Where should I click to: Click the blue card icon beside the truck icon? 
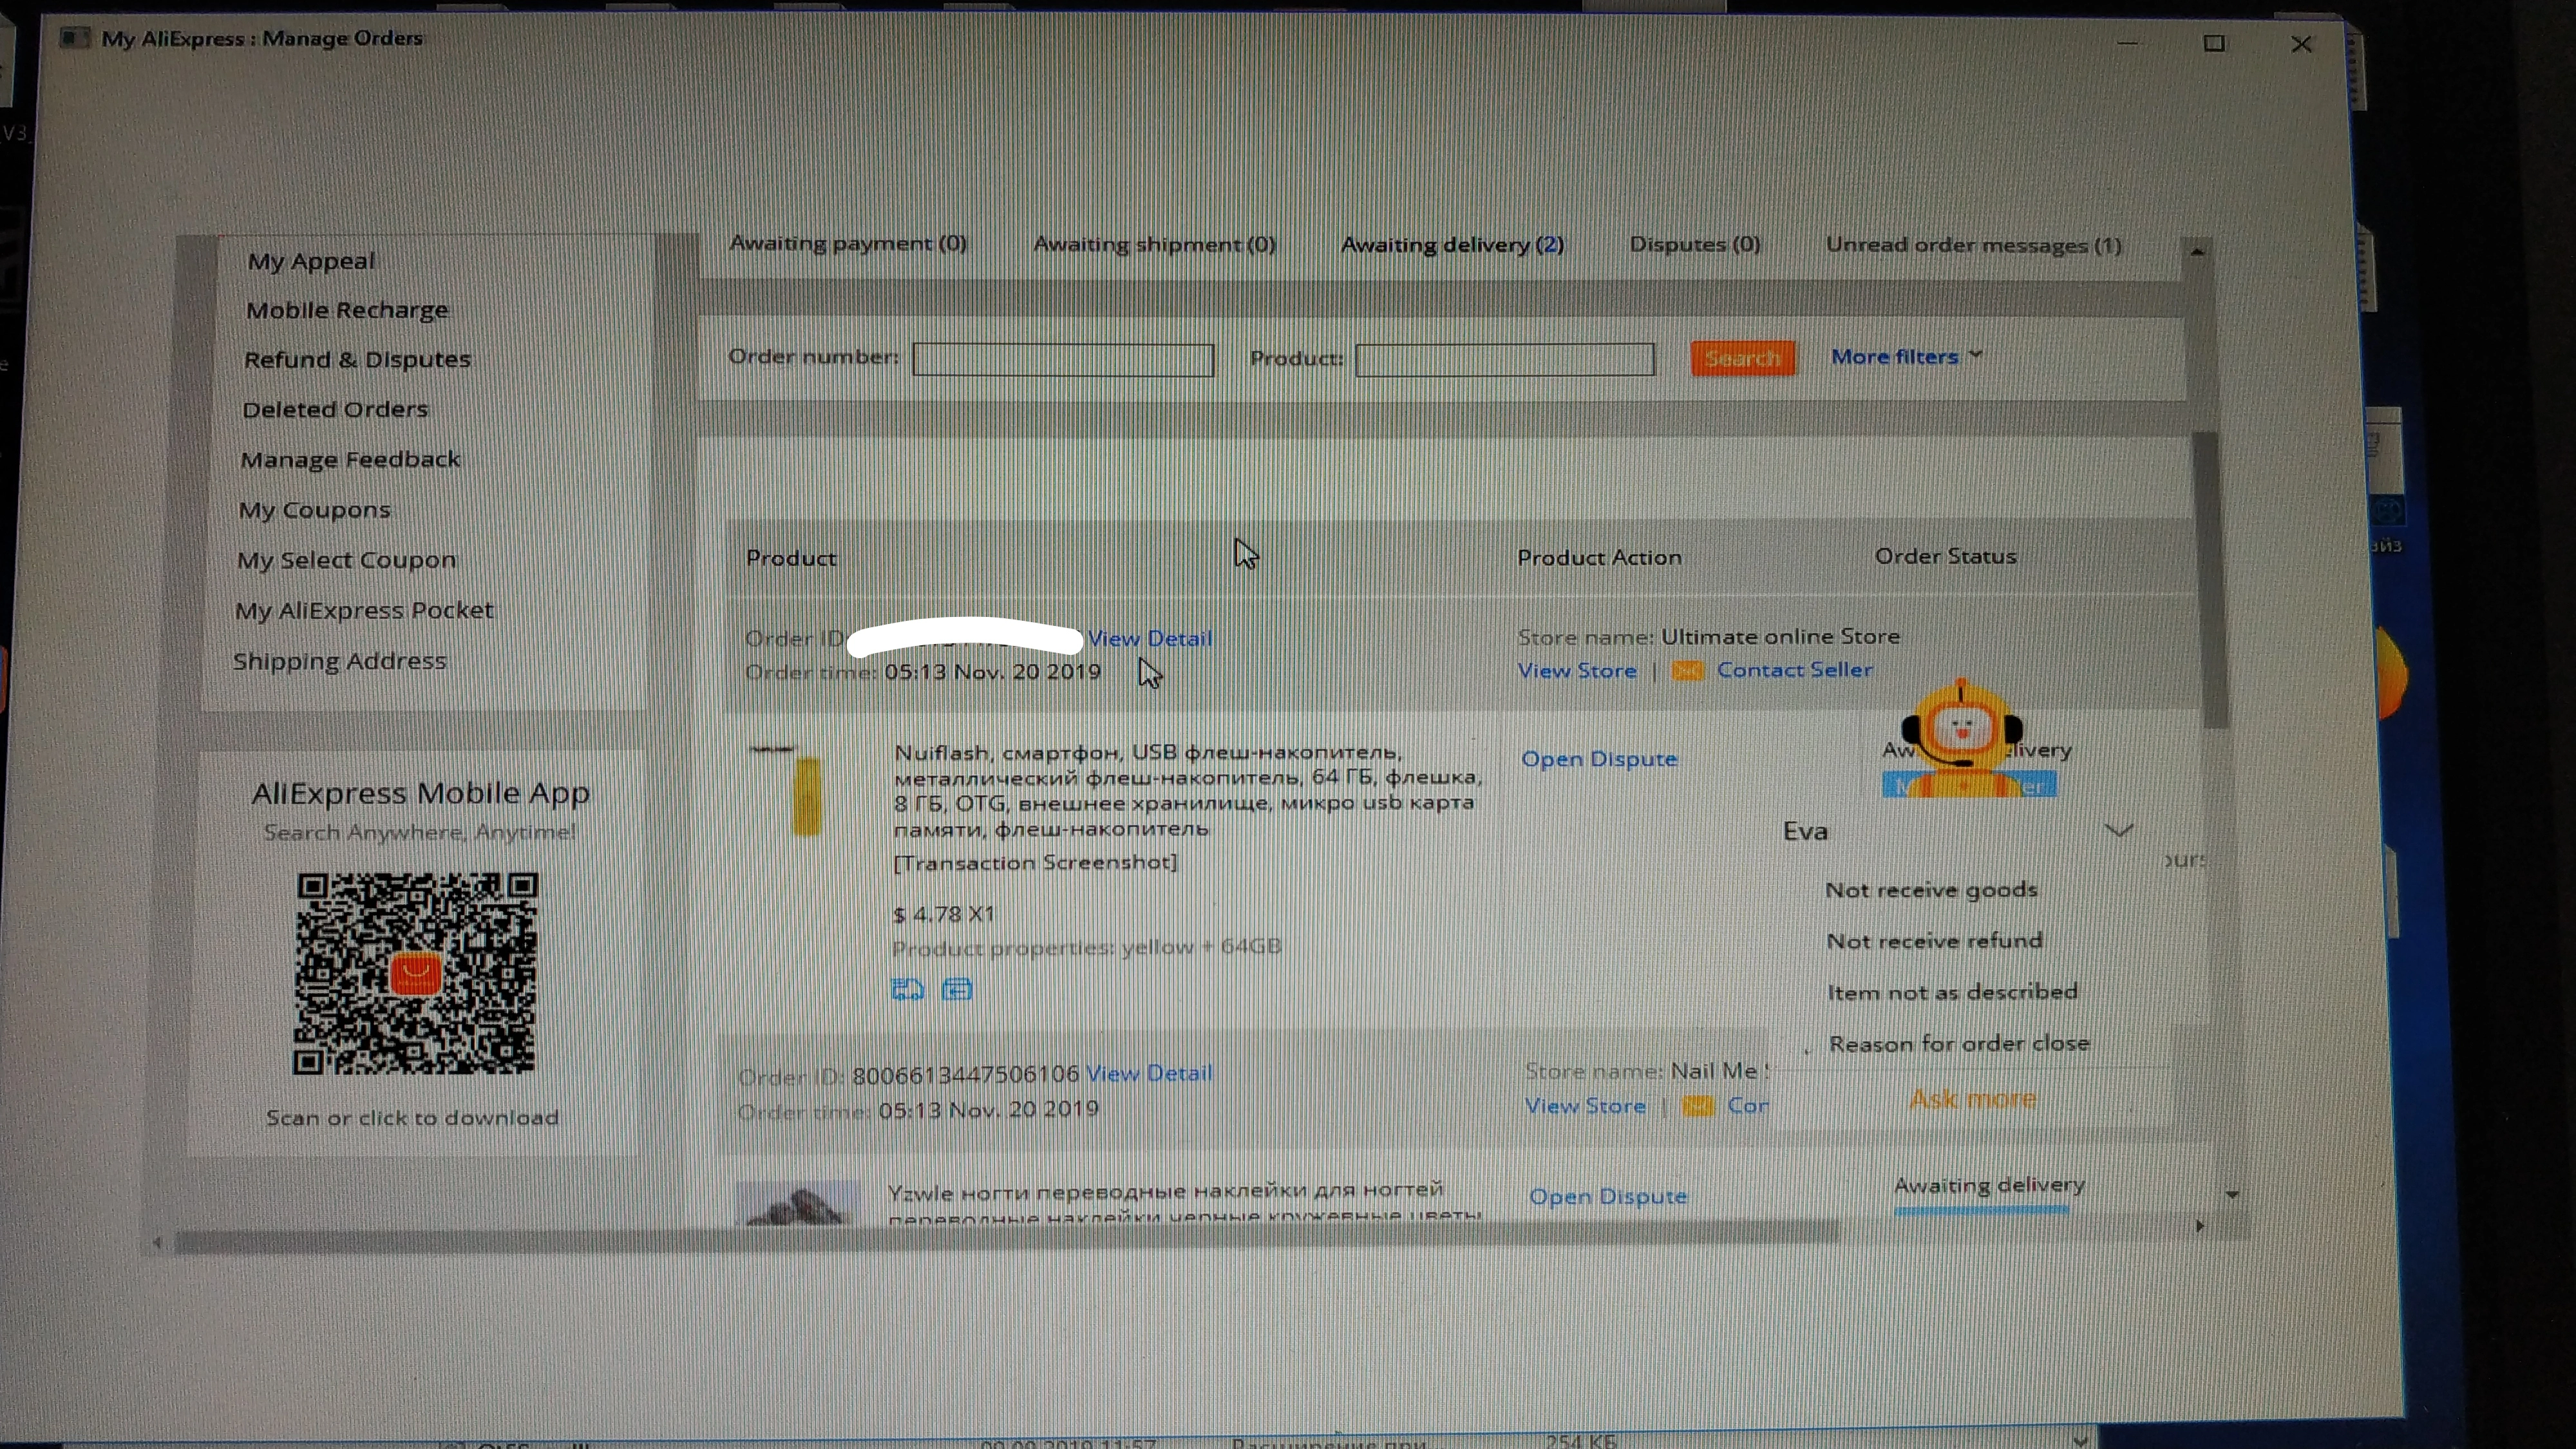(957, 990)
